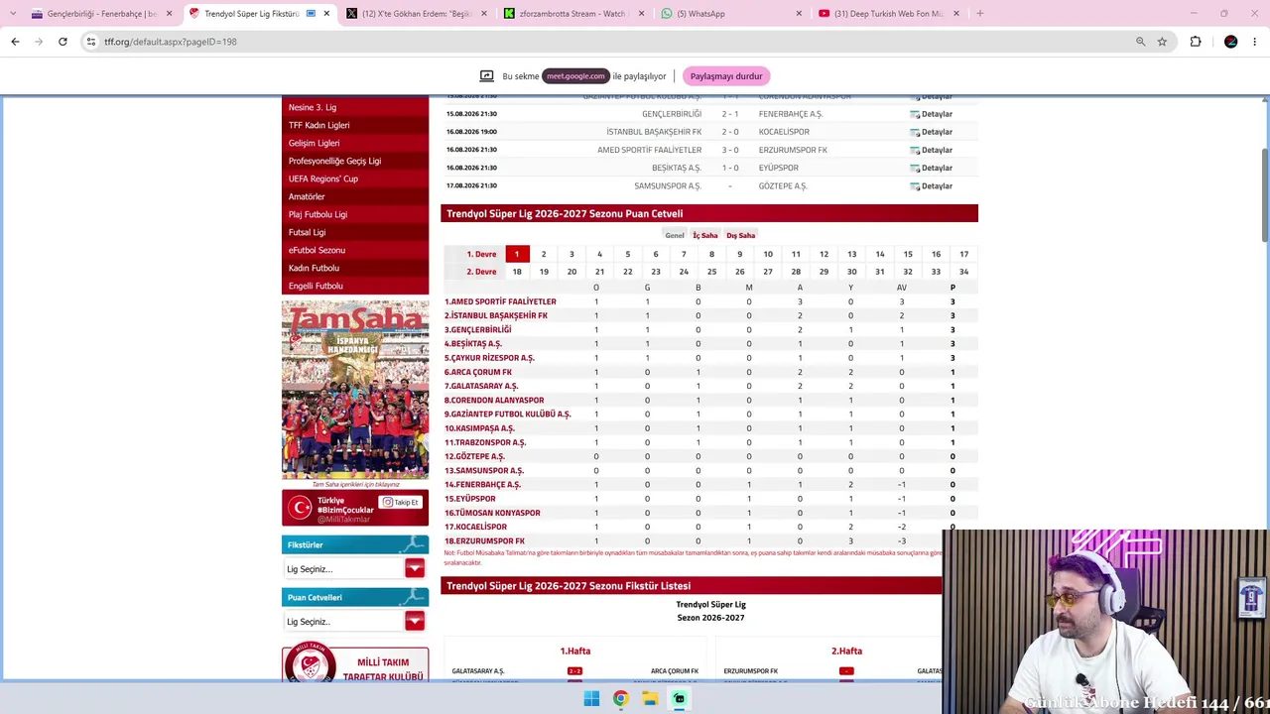Switch standings to Dış Saha tab
This screenshot has width=1270, height=714.
pos(740,235)
